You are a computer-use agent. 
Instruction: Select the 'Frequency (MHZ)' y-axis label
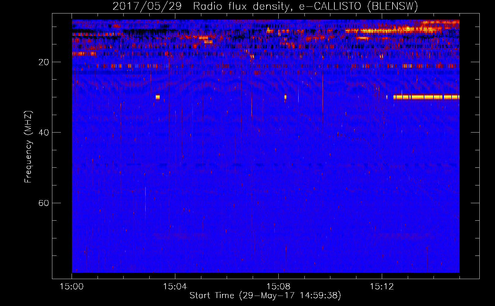click(28, 147)
